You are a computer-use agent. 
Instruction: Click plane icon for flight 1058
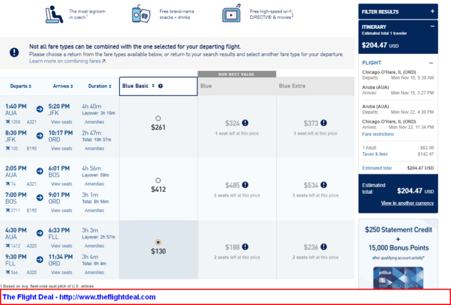pos(7,122)
